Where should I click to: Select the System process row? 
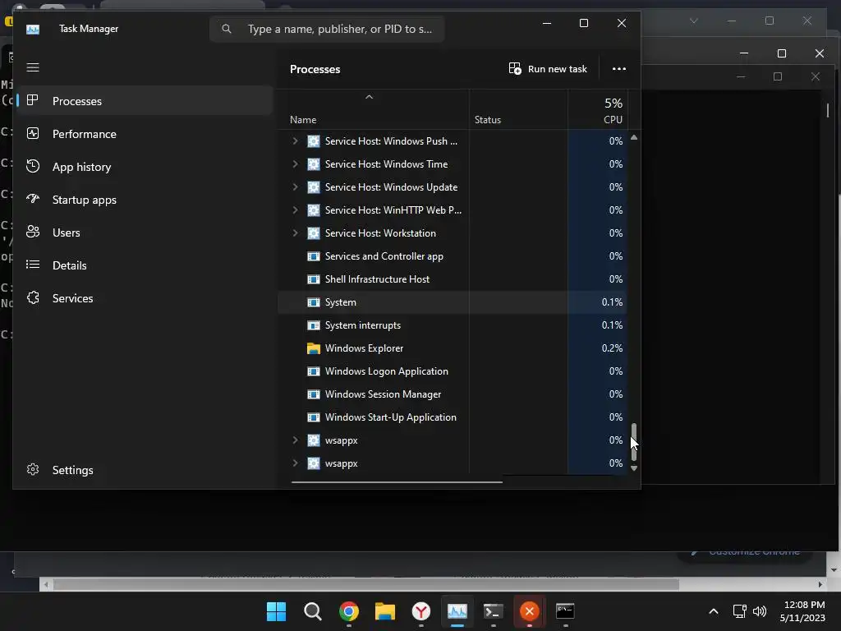[x=453, y=302]
